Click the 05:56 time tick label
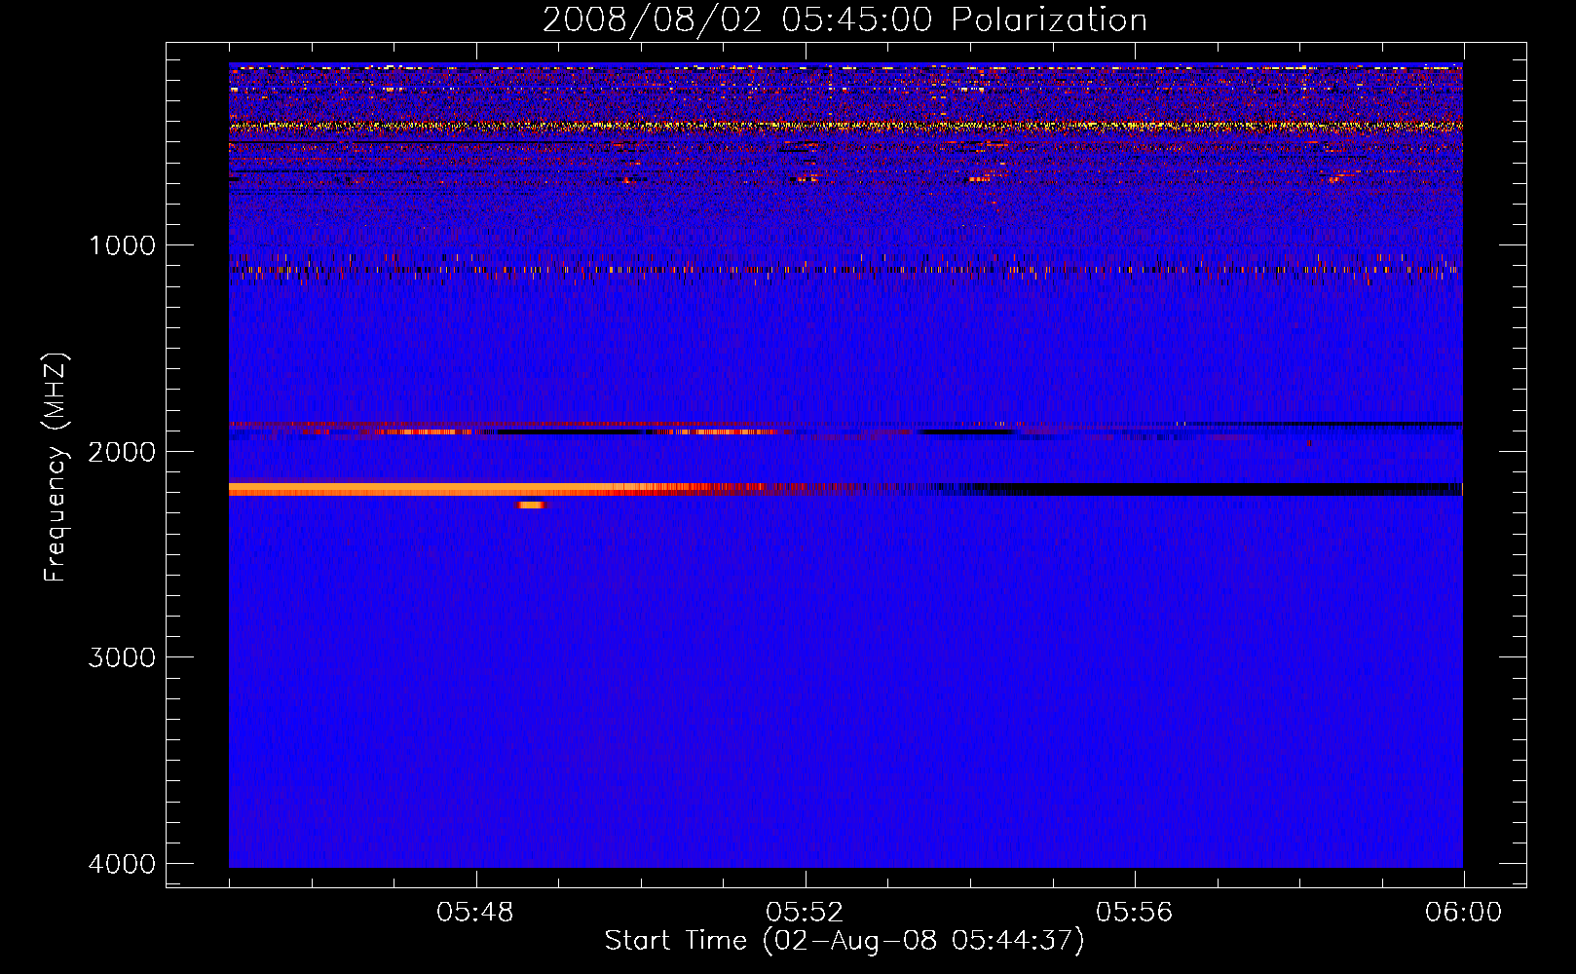The height and width of the screenshot is (974, 1576). point(1135,913)
